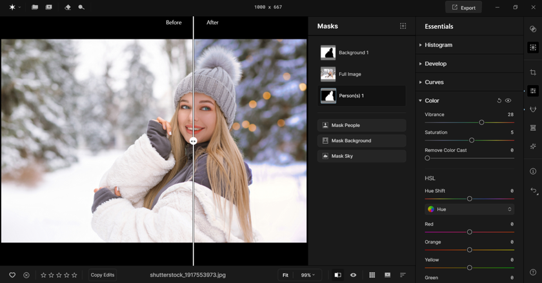This screenshot has width=542, height=283.
Task: Open the overlapping circles presets sidebar icon
Action: click(533, 29)
